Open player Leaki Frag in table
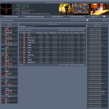The width and height of the screenshot is (109, 109). click(31, 55)
